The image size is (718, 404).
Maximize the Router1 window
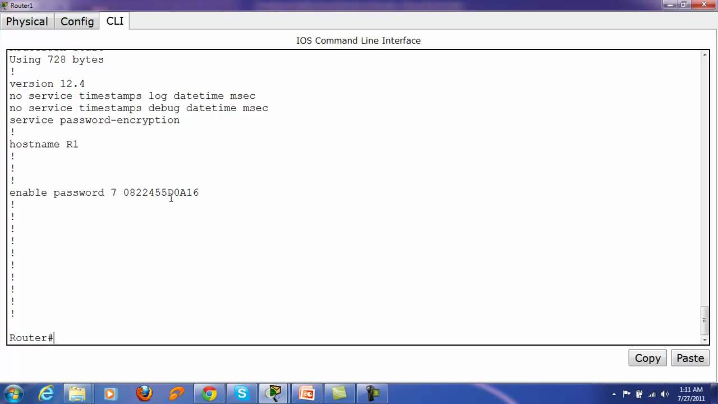[684, 4]
